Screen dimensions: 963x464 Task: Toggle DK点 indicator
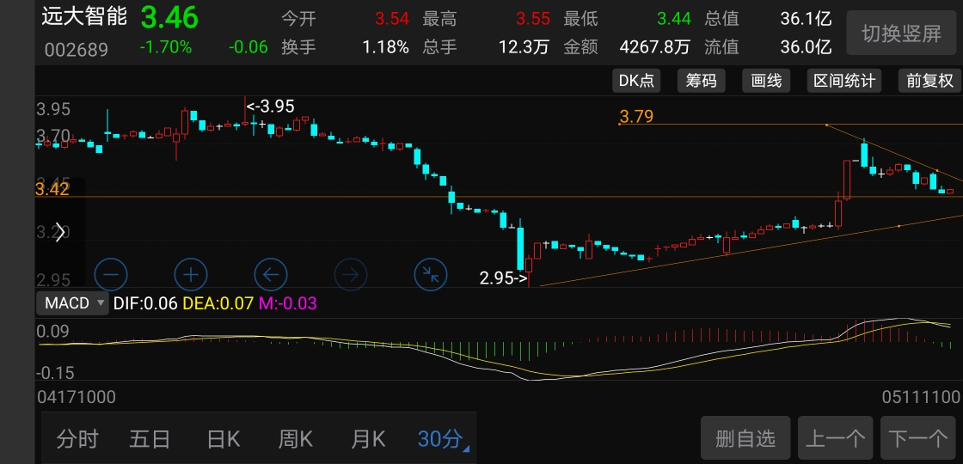[636, 81]
